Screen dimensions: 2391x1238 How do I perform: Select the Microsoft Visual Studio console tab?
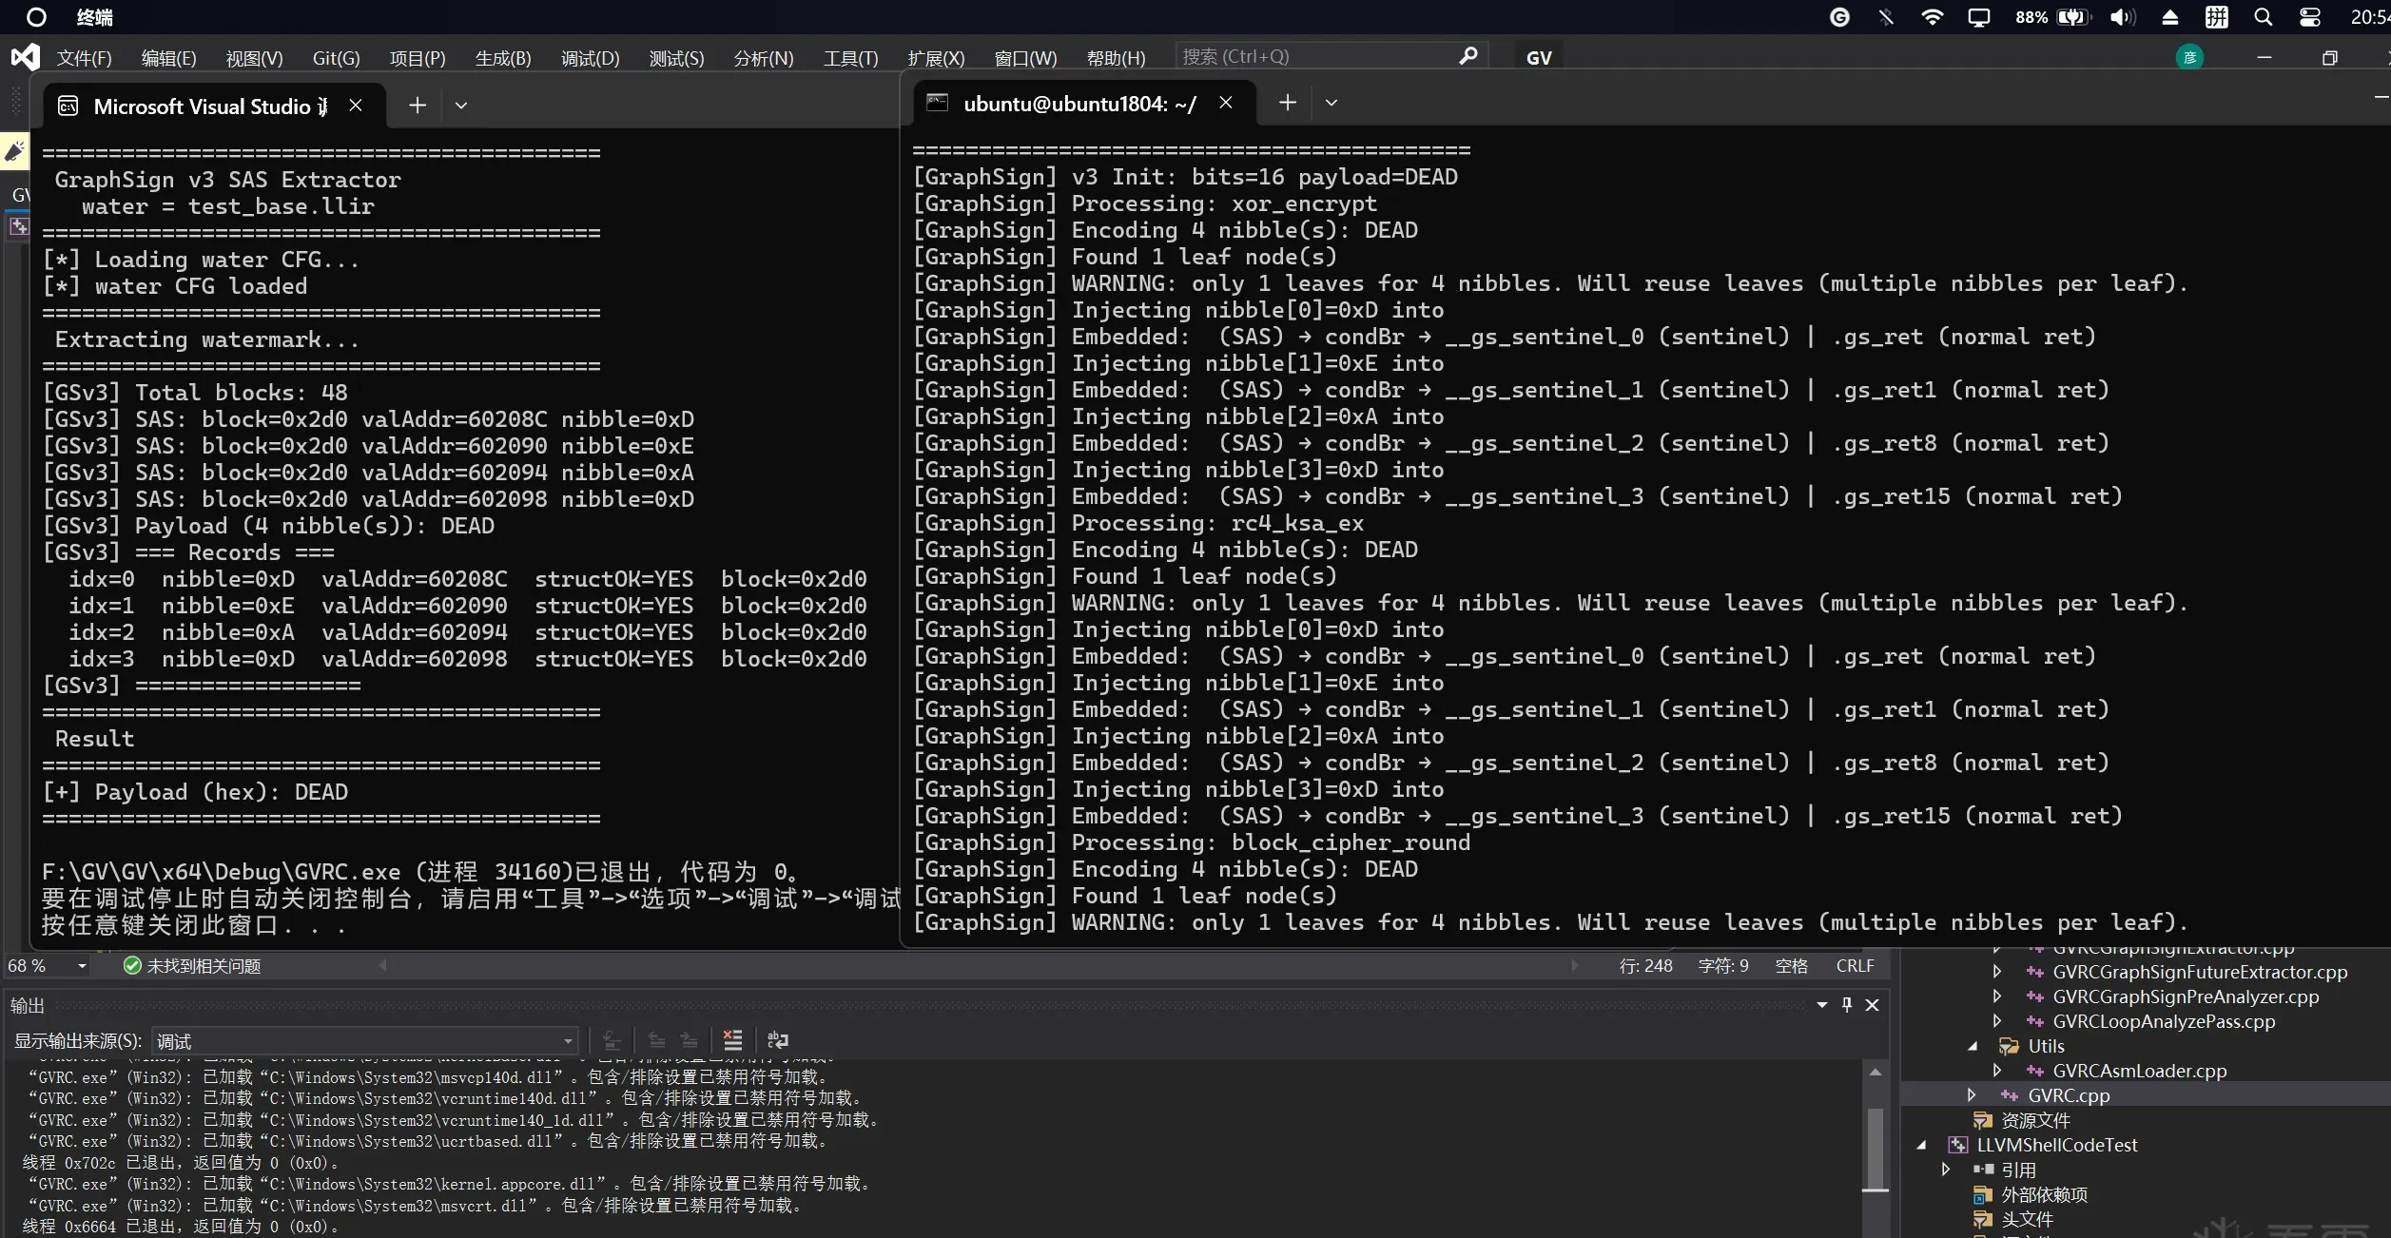coord(214,106)
